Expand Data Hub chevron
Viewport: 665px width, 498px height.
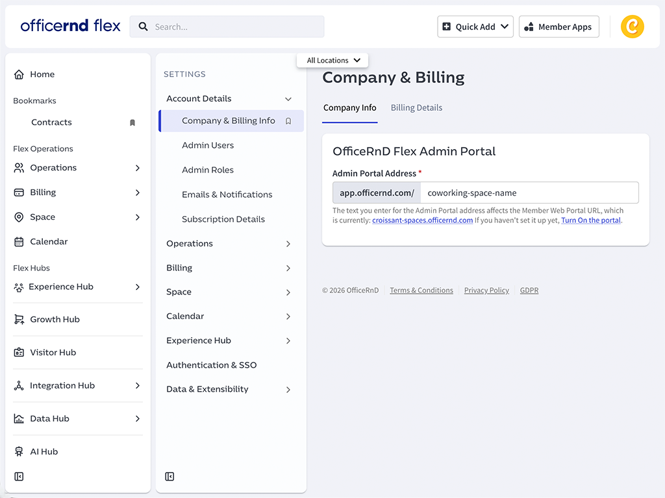click(x=138, y=419)
